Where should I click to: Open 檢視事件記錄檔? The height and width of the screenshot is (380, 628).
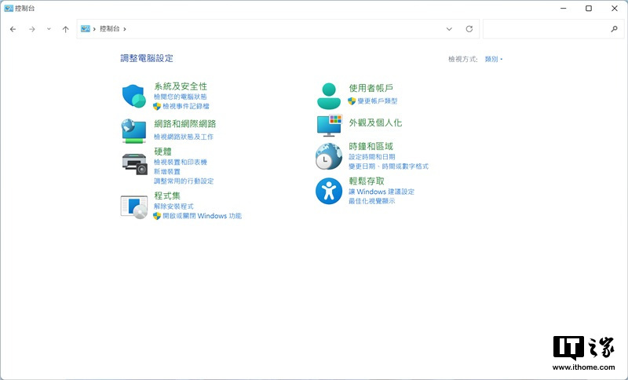(186, 106)
